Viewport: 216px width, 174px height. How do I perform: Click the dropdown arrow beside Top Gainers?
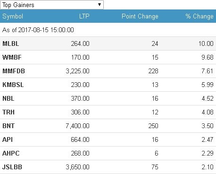click(x=100, y=5)
